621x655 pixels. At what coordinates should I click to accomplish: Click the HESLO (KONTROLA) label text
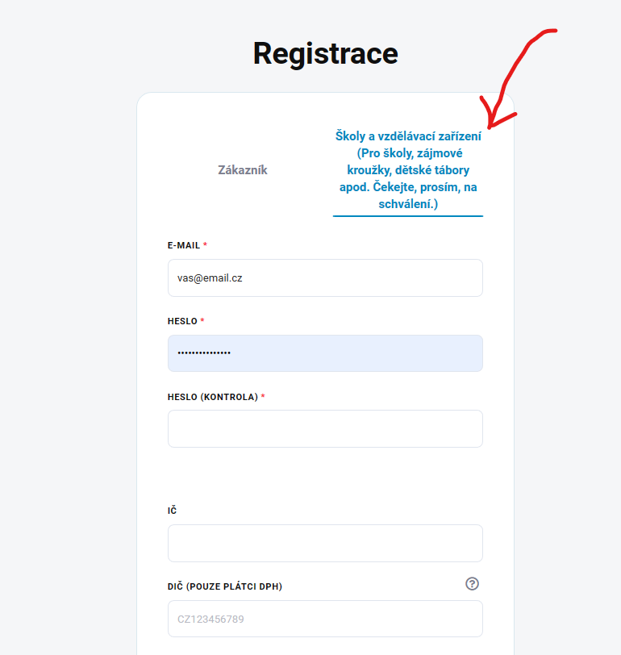coord(213,397)
